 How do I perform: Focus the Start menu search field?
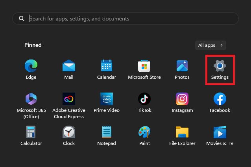(x=125, y=19)
